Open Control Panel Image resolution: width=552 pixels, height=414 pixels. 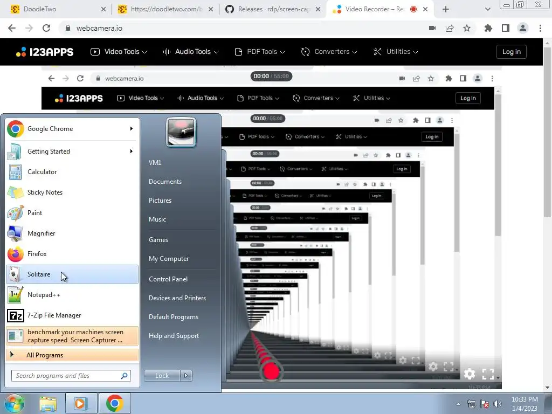[168, 279]
